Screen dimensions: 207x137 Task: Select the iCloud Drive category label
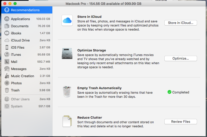pyautogui.click(x=20, y=40)
